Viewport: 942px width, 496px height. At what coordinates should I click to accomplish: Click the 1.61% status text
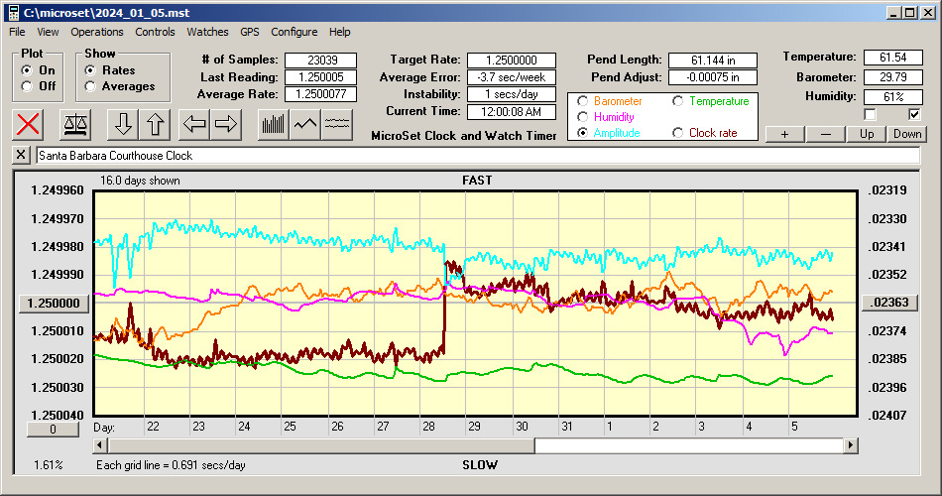48,464
